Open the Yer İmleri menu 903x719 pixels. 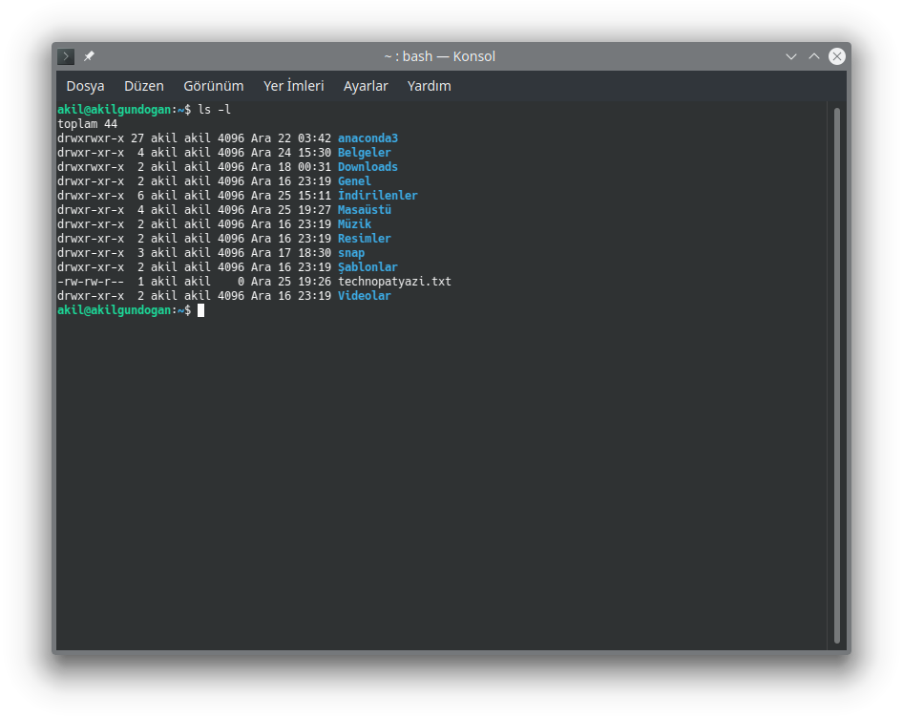coord(294,86)
